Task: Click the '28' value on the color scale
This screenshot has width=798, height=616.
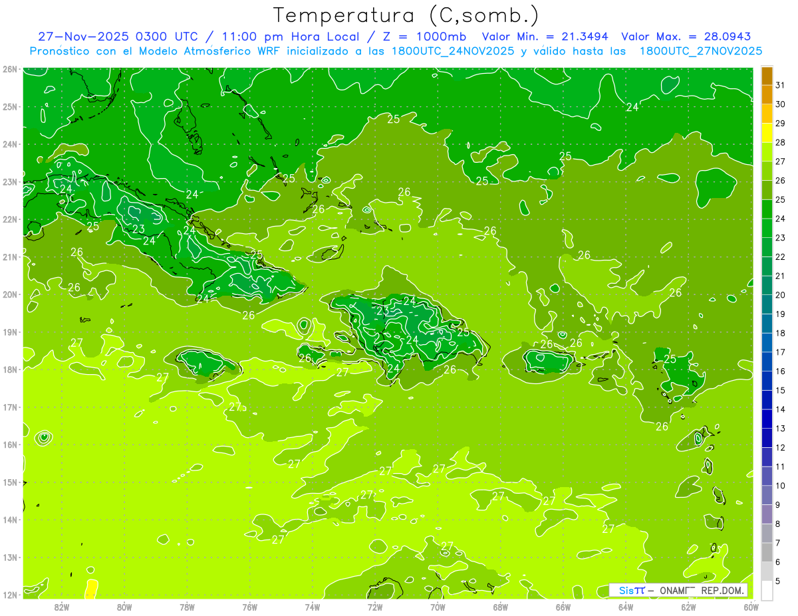Action: click(781, 142)
